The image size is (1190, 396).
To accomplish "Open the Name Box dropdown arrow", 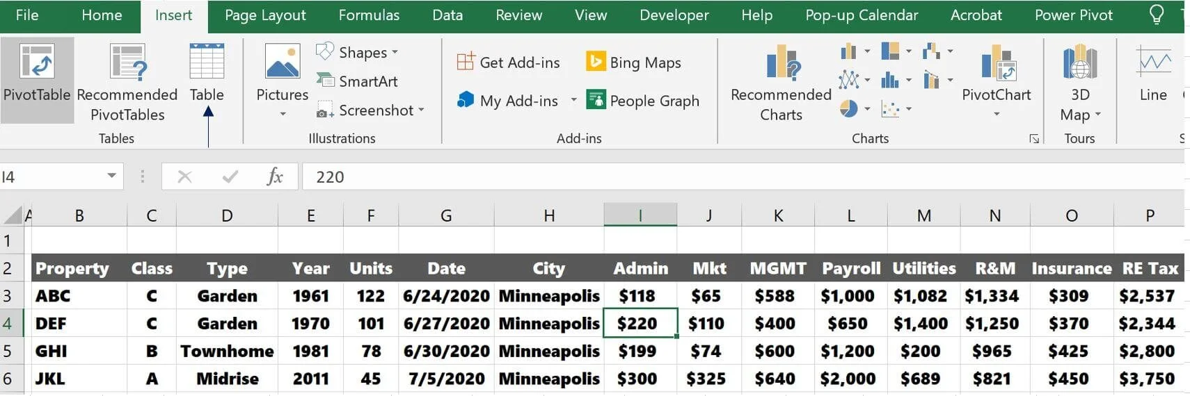I will pos(111,176).
